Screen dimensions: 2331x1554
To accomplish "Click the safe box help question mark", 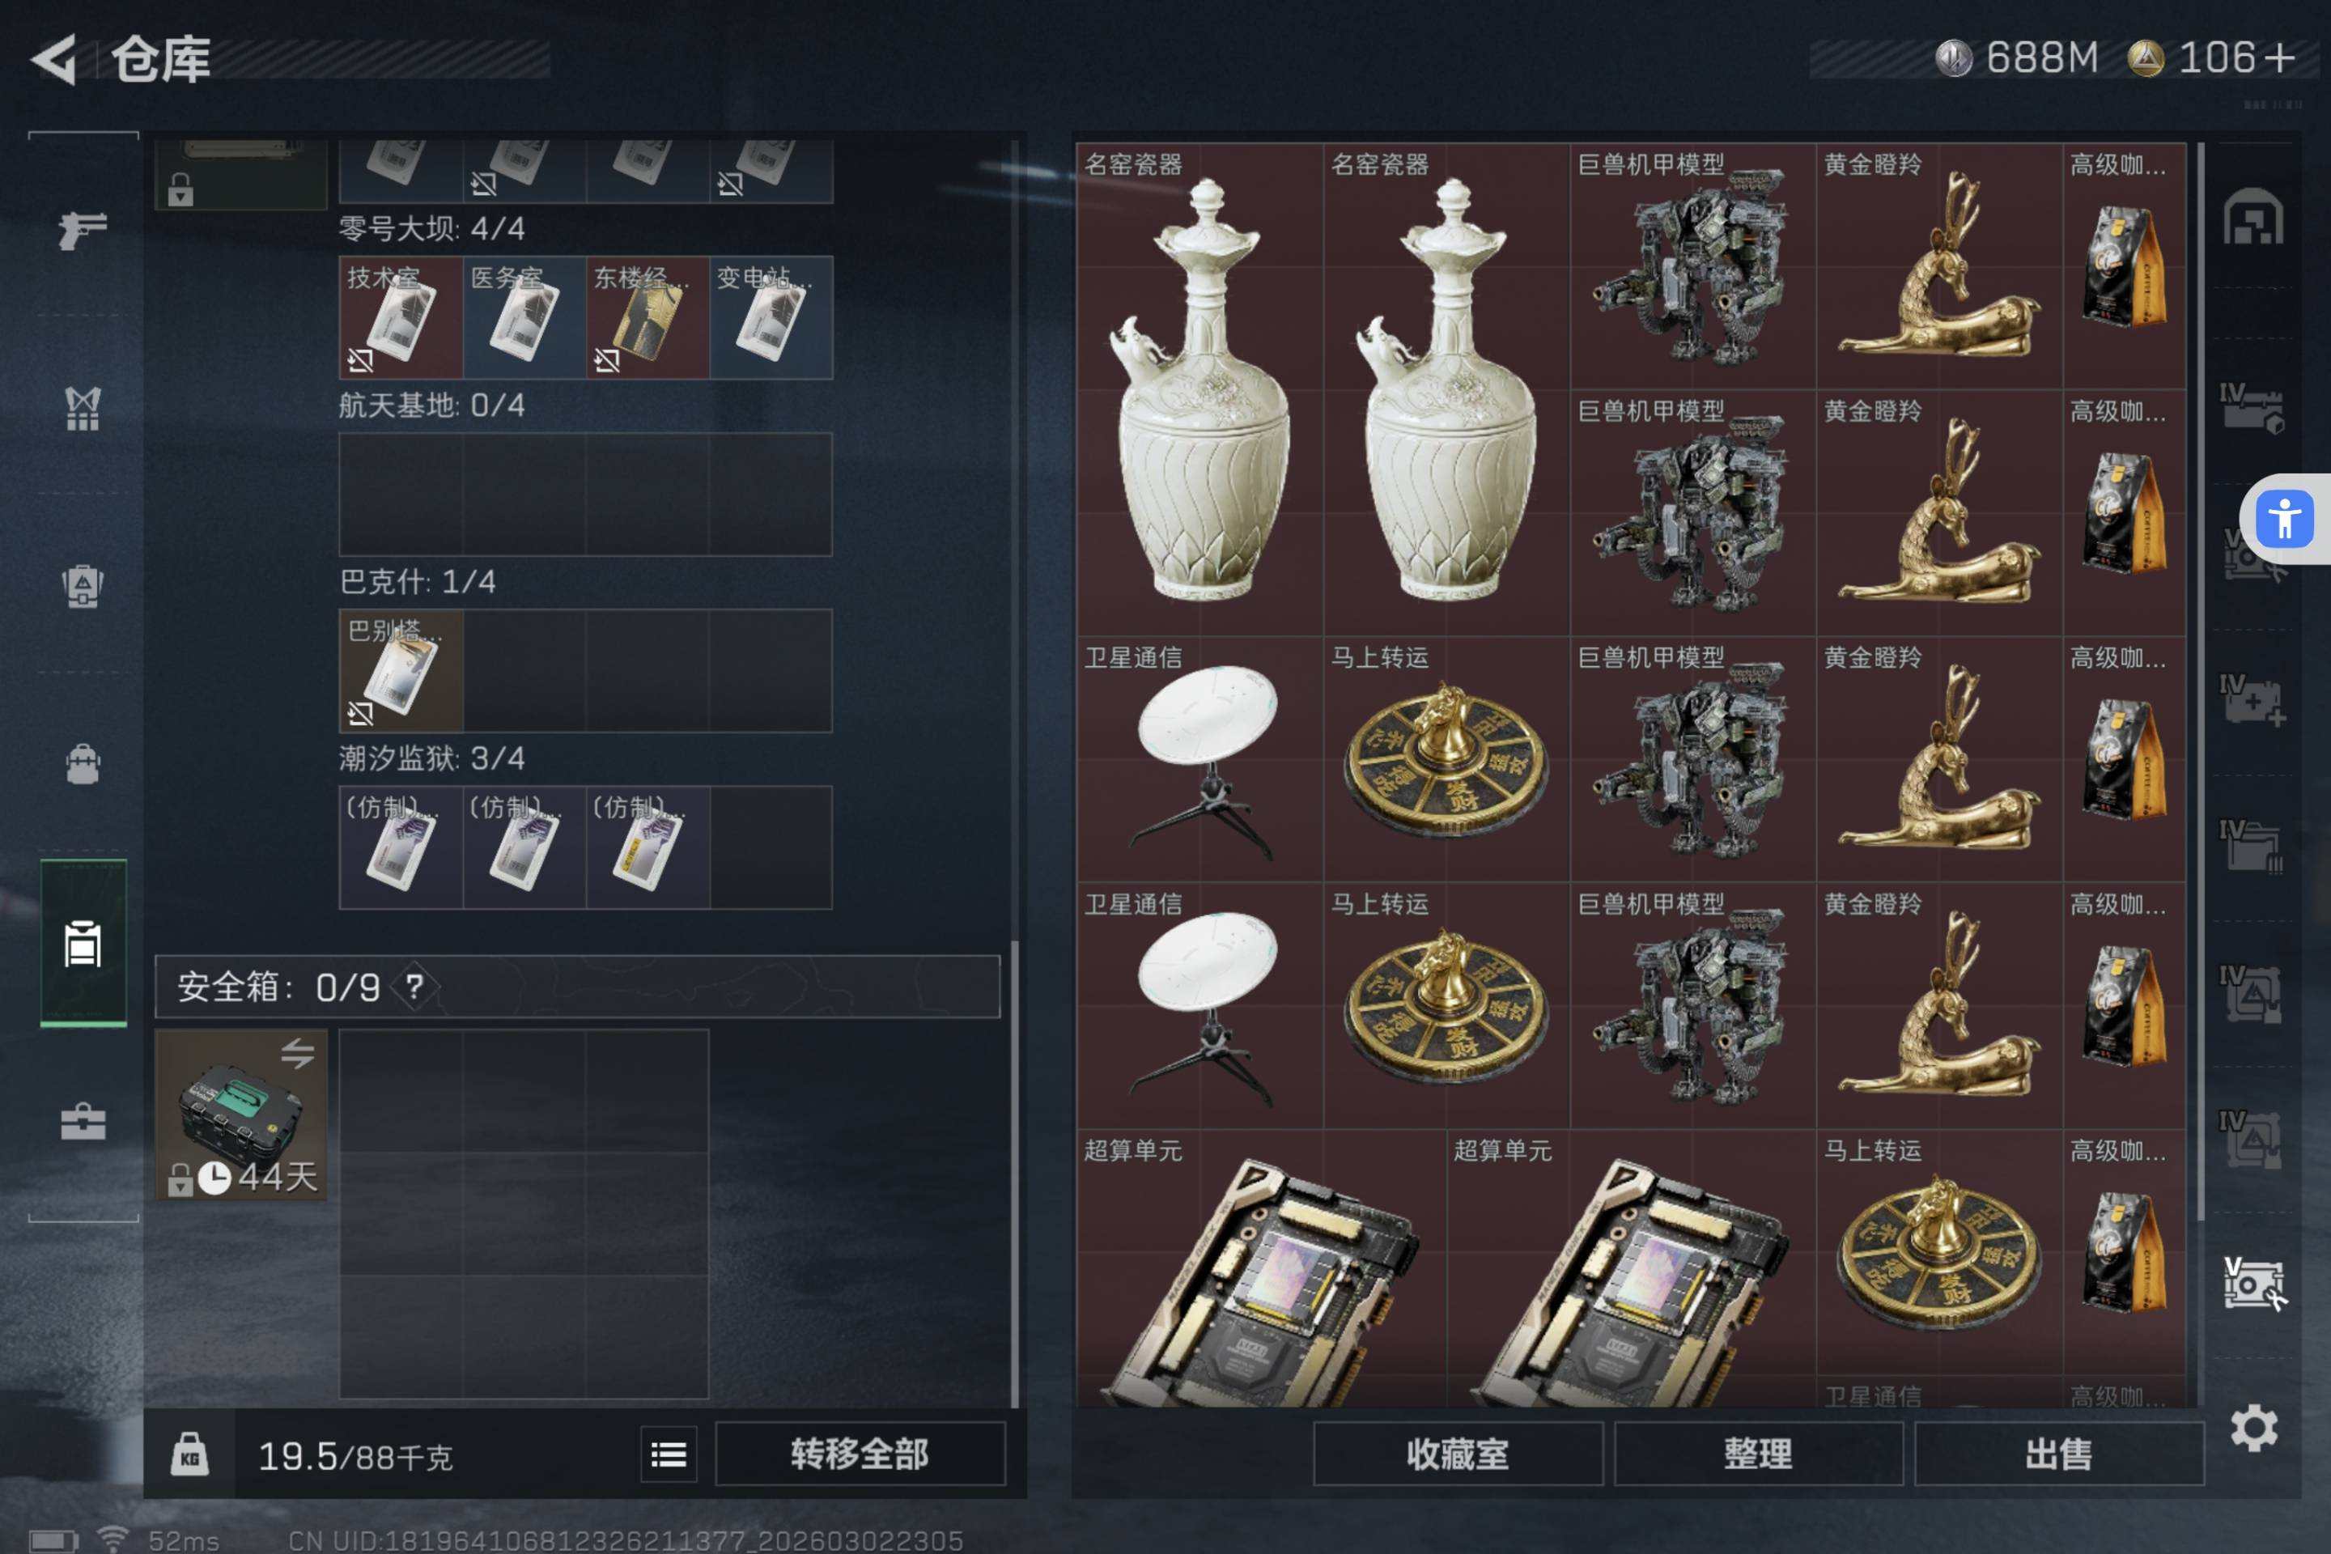I will click(x=414, y=986).
